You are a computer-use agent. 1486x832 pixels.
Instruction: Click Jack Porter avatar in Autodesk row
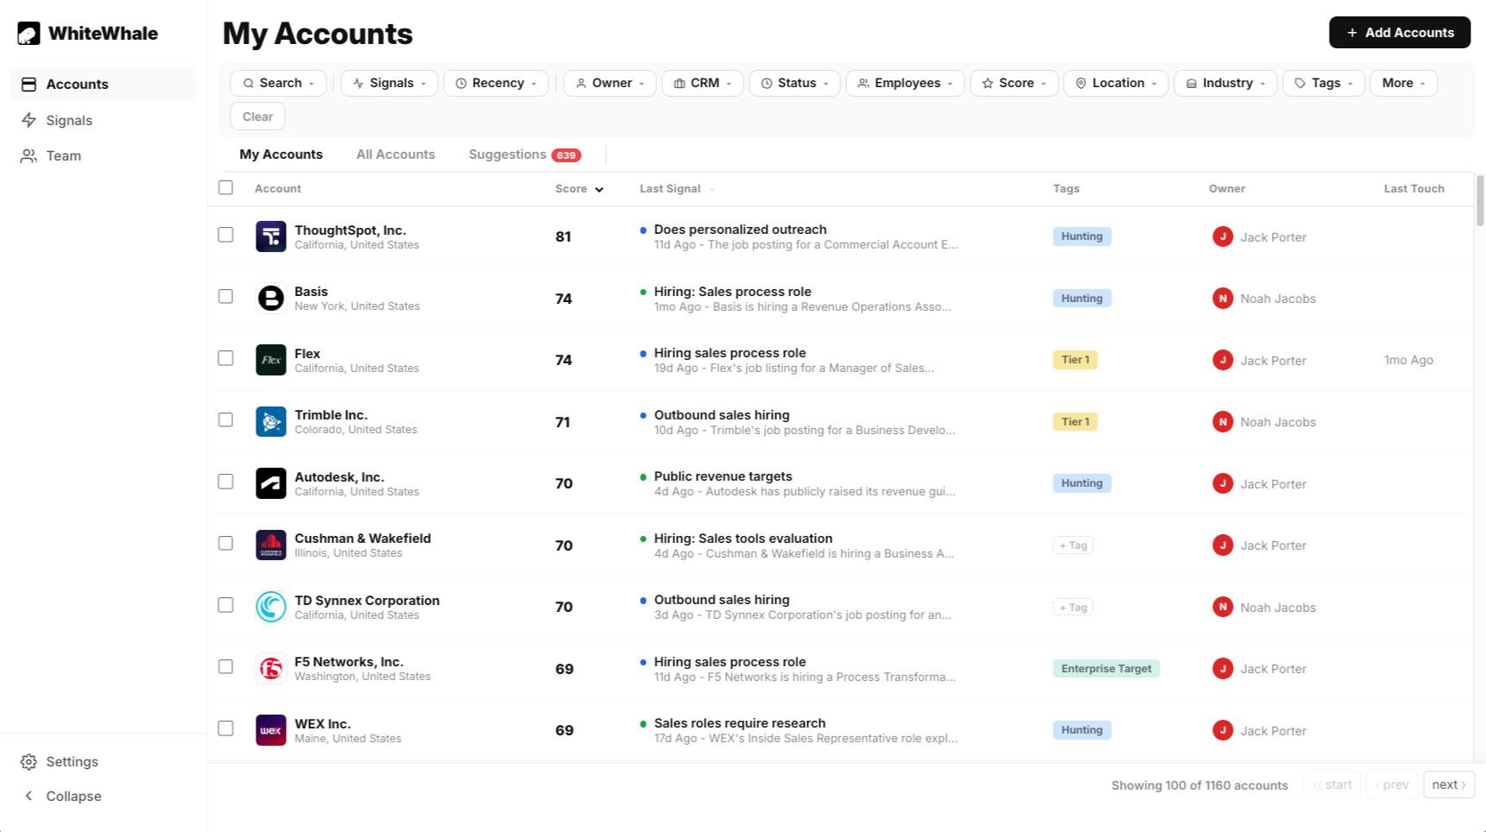(x=1223, y=483)
